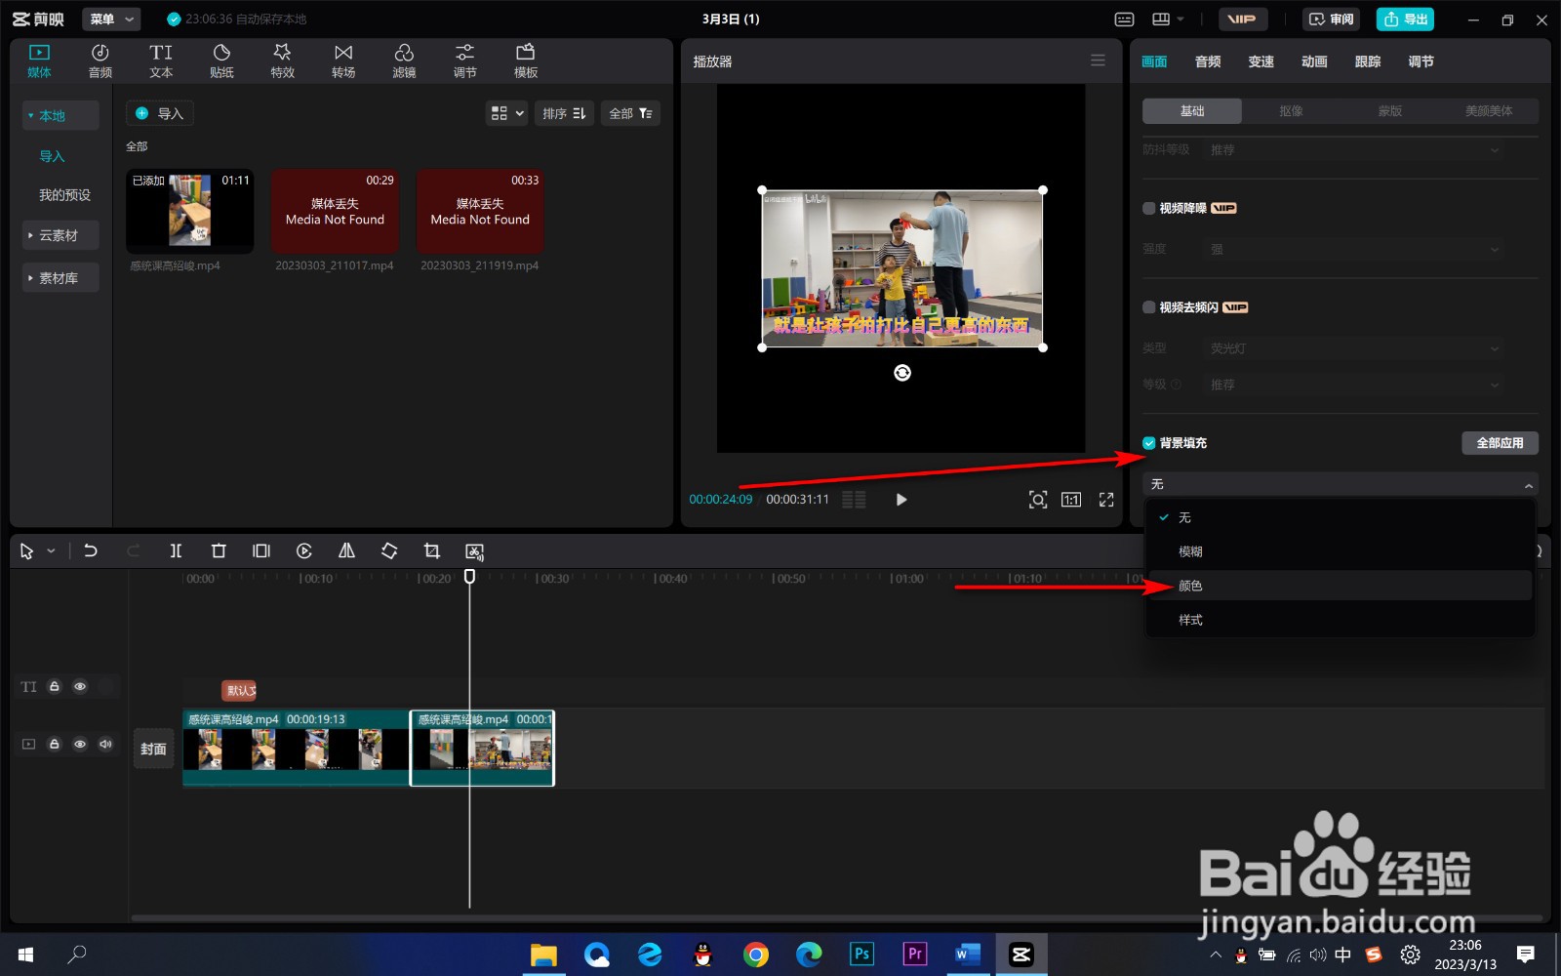Screen dimensions: 1561x976
Task: Select 样式 in background fill list
Action: [x=1340, y=620]
